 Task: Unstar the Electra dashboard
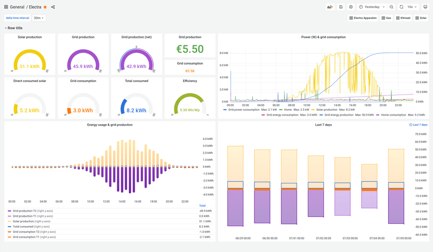[x=45, y=7]
